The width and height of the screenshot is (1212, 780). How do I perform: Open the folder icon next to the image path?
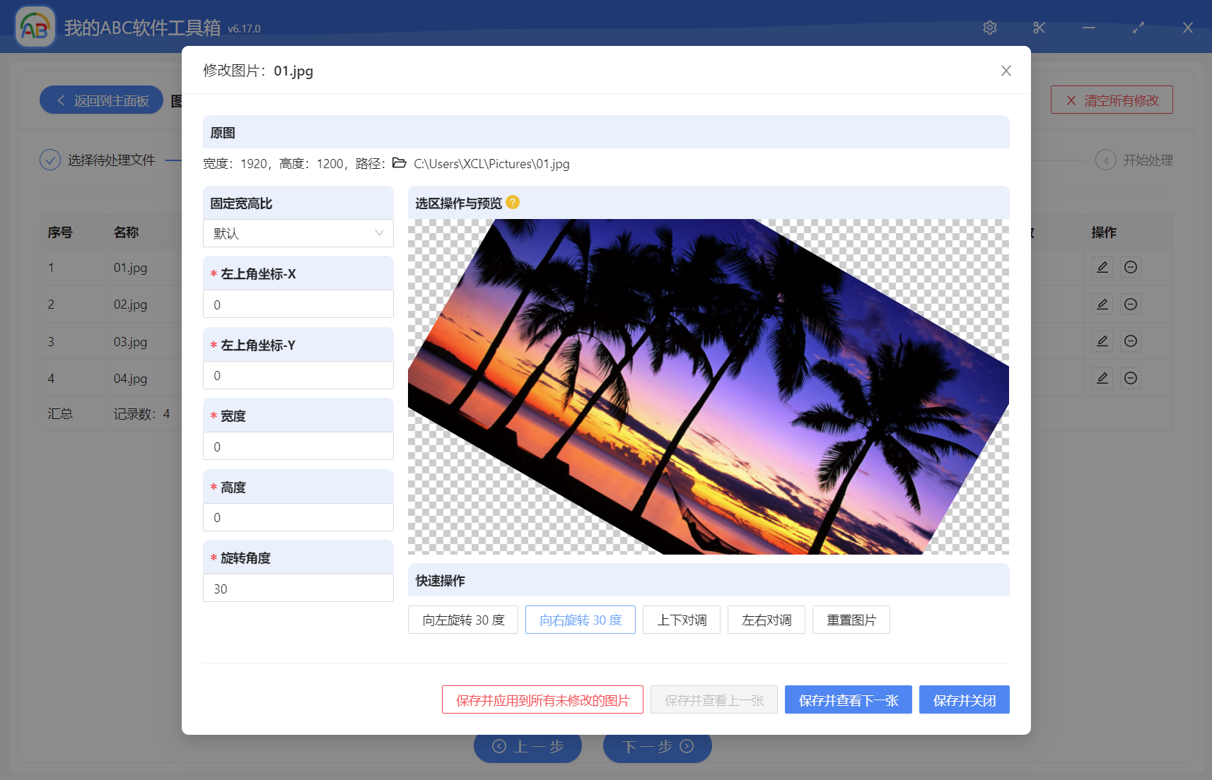400,163
